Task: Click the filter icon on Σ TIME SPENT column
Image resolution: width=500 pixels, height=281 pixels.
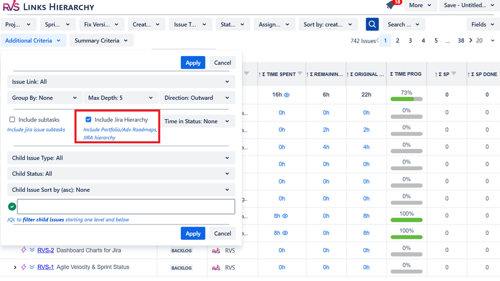Action: 300,74
